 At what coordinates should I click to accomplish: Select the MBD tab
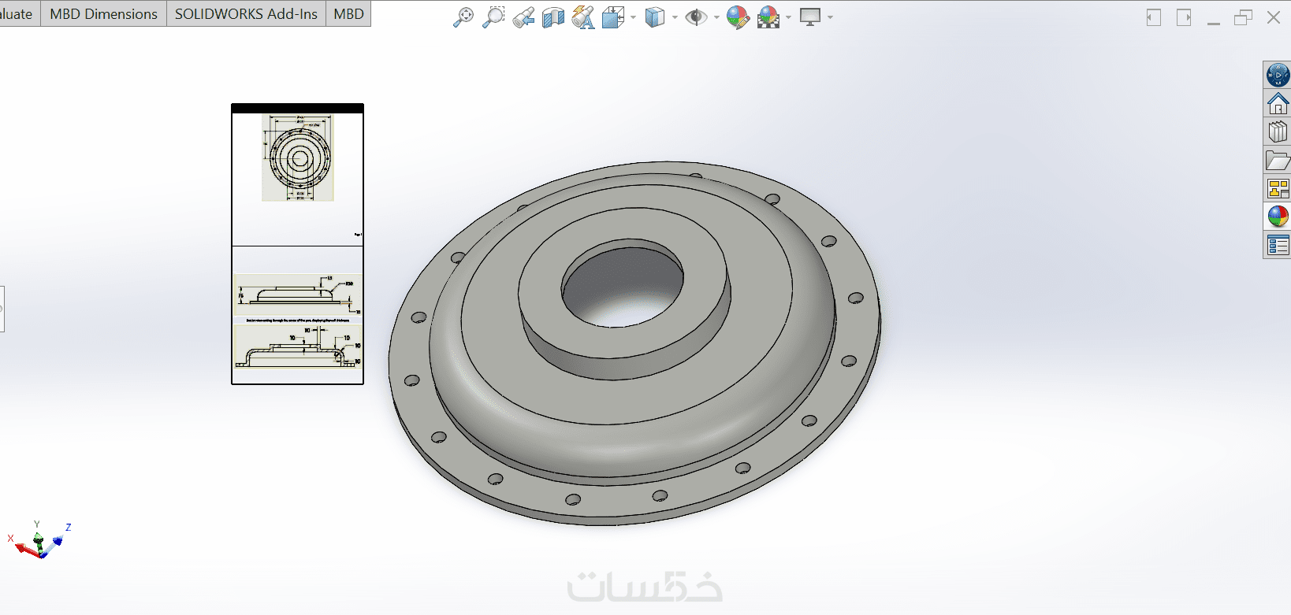(348, 14)
